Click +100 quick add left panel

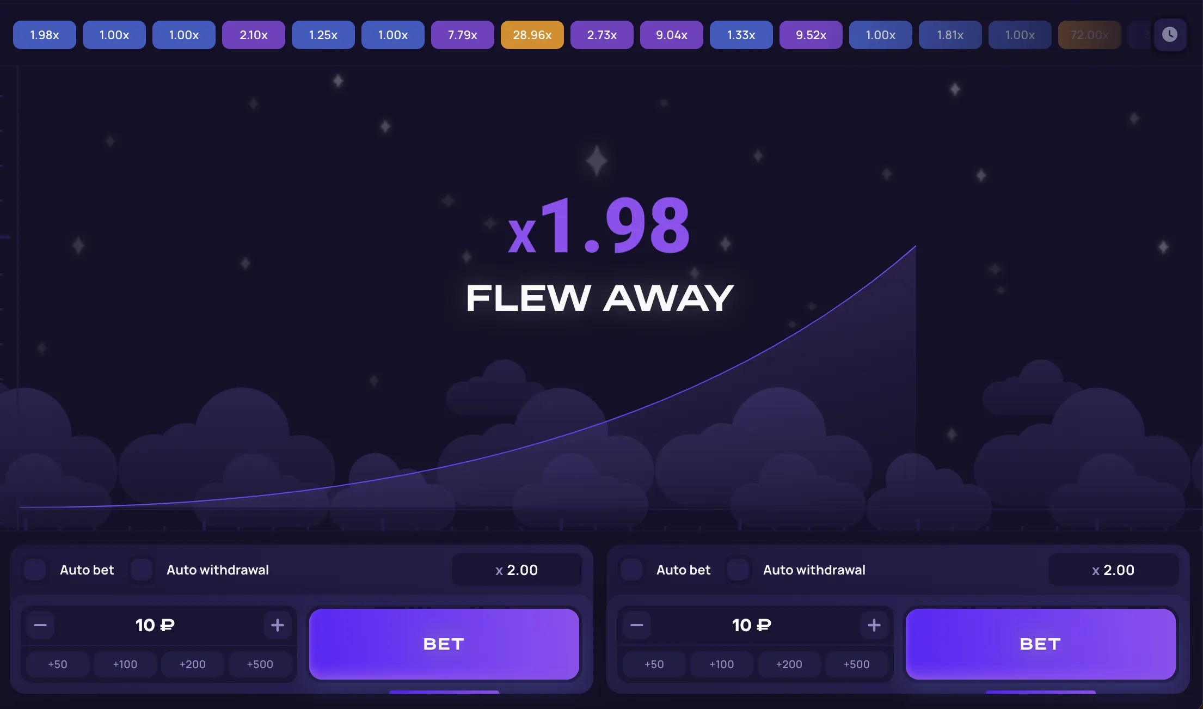[x=125, y=664]
